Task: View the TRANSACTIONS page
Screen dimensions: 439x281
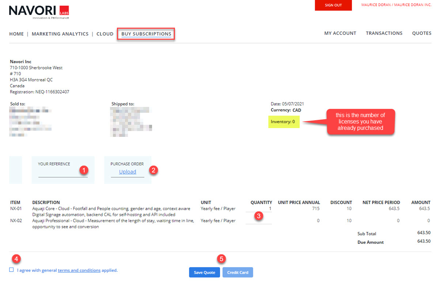Action: pos(384,33)
